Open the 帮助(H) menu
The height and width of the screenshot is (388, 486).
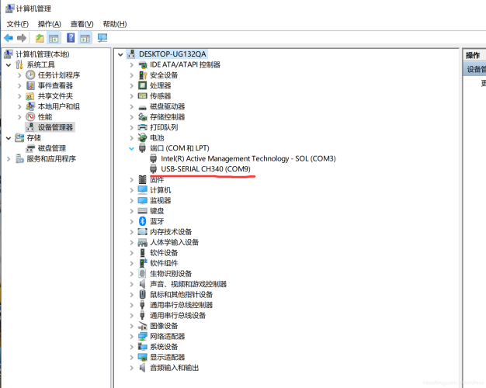pyautogui.click(x=115, y=24)
